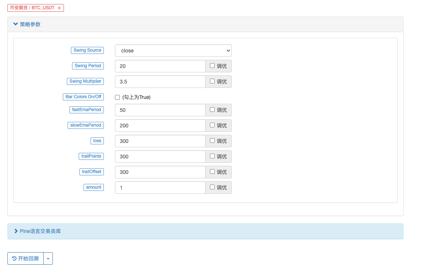Click the 币安期货 / BTC_USDT tag text

click(x=32, y=8)
